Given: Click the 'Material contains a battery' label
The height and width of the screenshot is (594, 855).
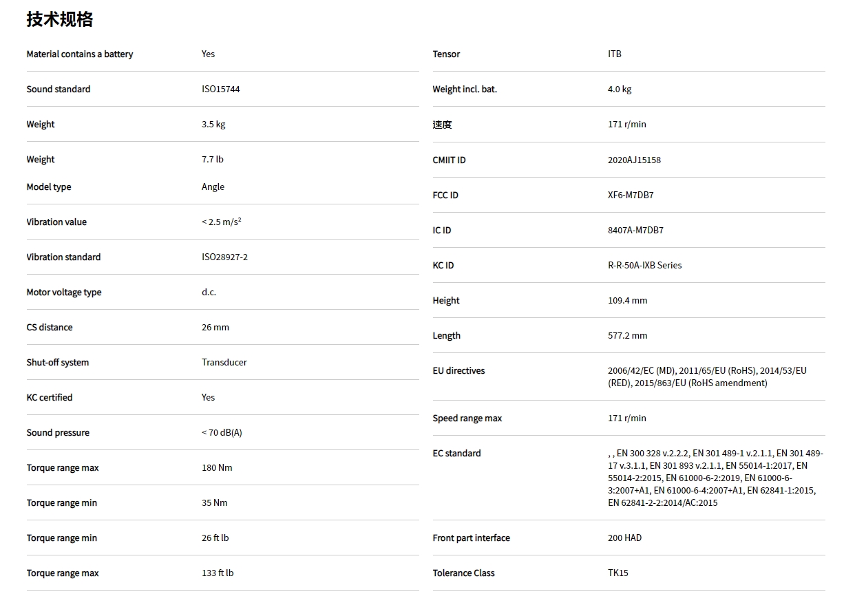Looking at the screenshot, I should pyautogui.click(x=79, y=54).
